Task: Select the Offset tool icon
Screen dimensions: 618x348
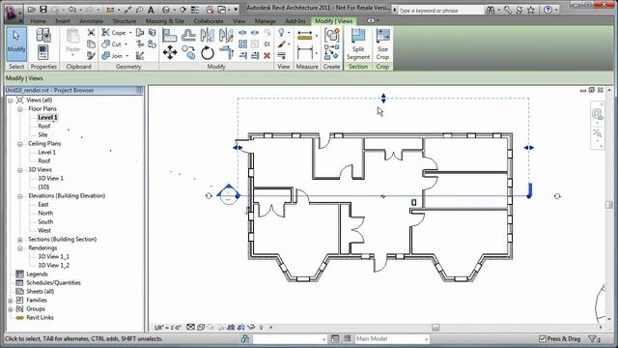Action: [189, 36]
